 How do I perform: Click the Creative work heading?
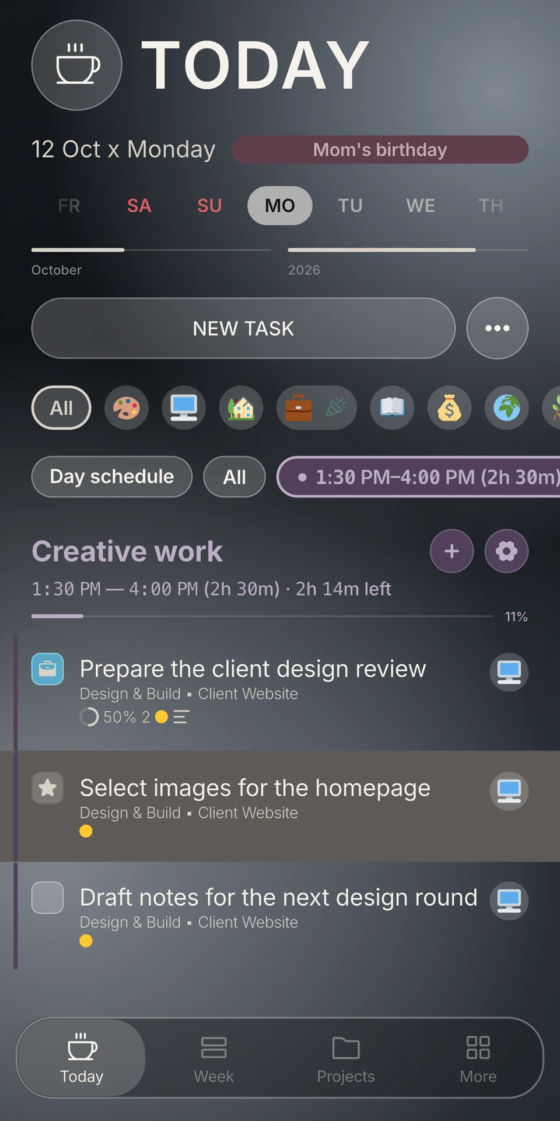click(127, 551)
